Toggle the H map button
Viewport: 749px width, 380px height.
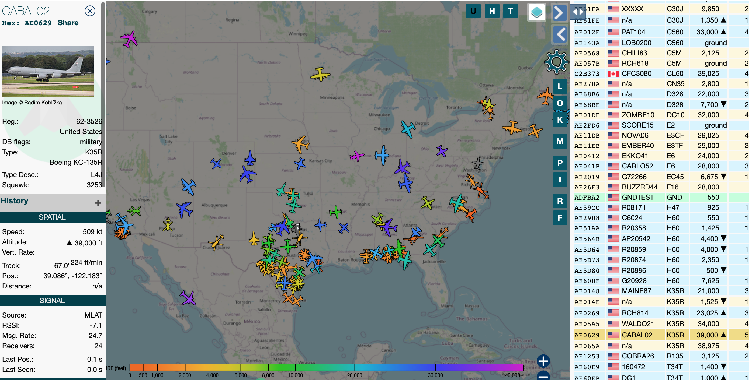point(492,11)
